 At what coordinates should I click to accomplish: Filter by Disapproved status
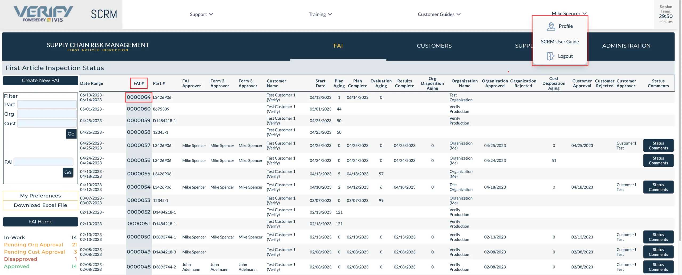pos(40,259)
